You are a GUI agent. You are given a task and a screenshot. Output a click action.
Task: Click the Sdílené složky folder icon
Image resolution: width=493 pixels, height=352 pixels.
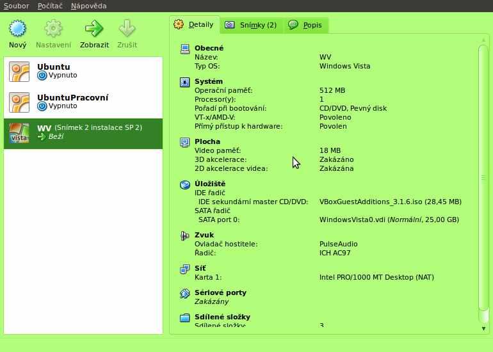[185, 317]
